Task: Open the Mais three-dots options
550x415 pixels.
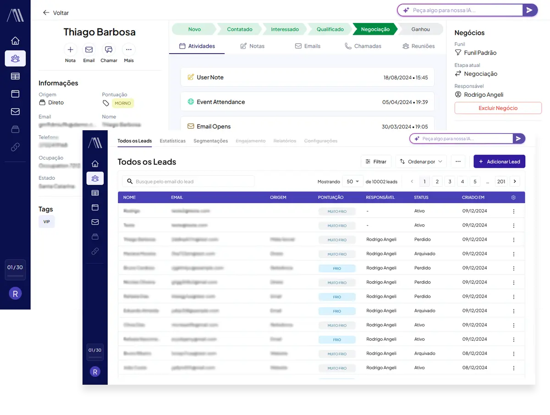Action: coord(129,50)
